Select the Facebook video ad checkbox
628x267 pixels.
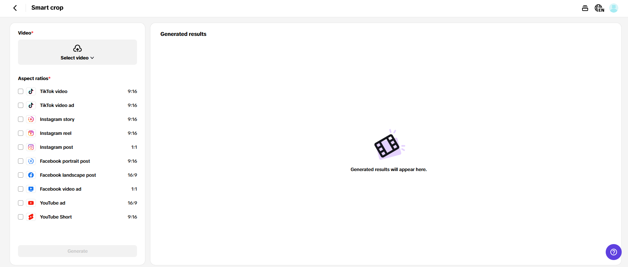21,189
